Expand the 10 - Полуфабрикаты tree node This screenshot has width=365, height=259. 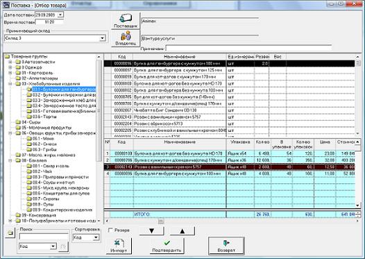(x=10, y=221)
